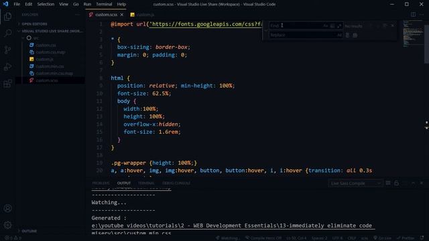Switch to the custom.js editor tab
Screen dimensions: 429x241
coord(143,15)
